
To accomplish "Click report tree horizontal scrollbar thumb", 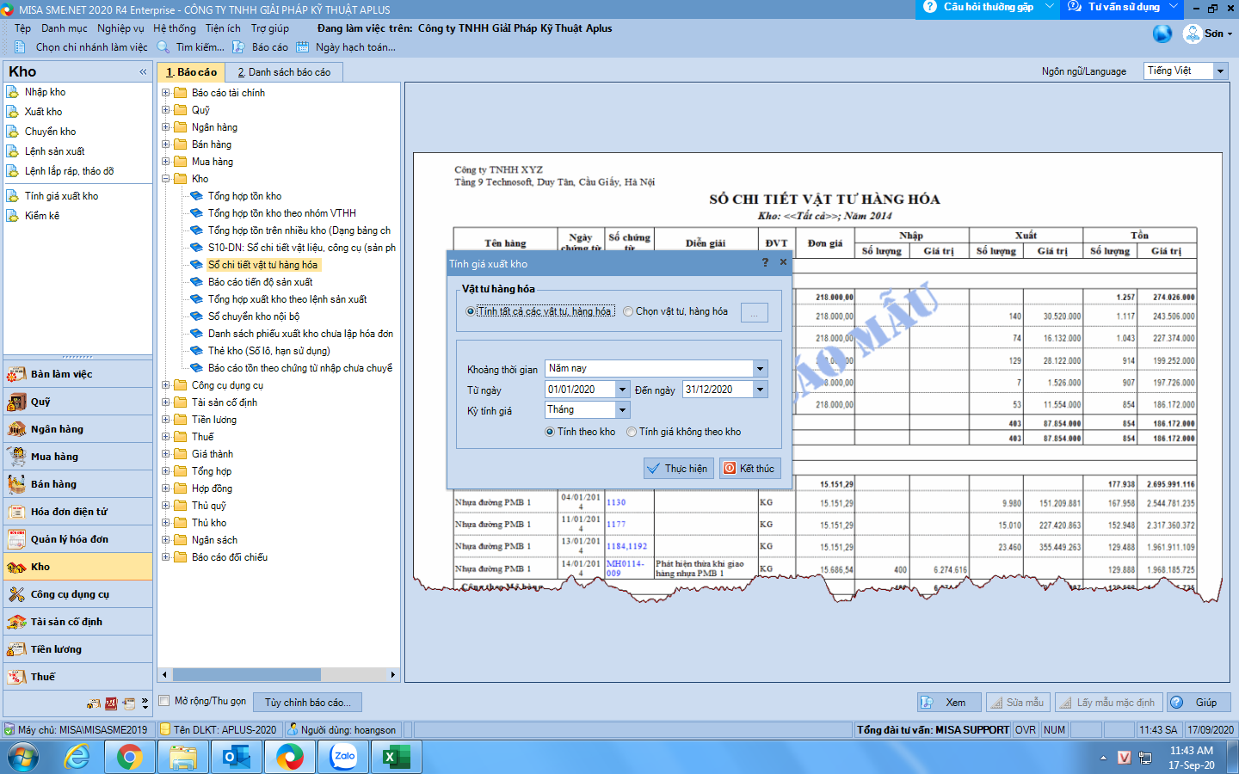I will (x=247, y=675).
